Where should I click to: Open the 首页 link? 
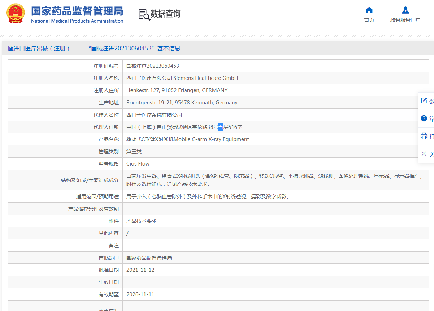[x=369, y=20]
